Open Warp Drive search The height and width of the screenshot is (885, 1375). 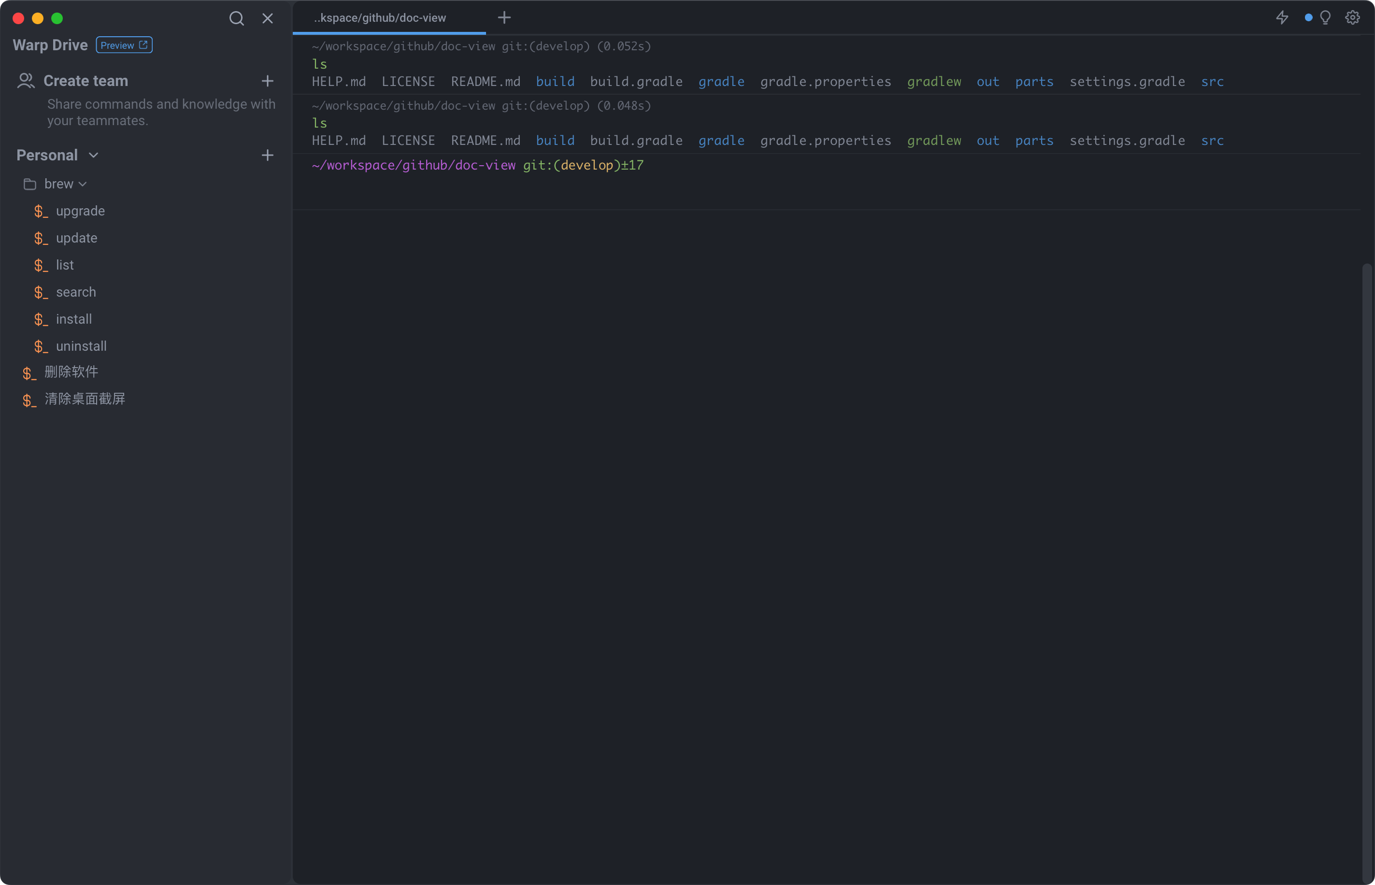point(236,18)
